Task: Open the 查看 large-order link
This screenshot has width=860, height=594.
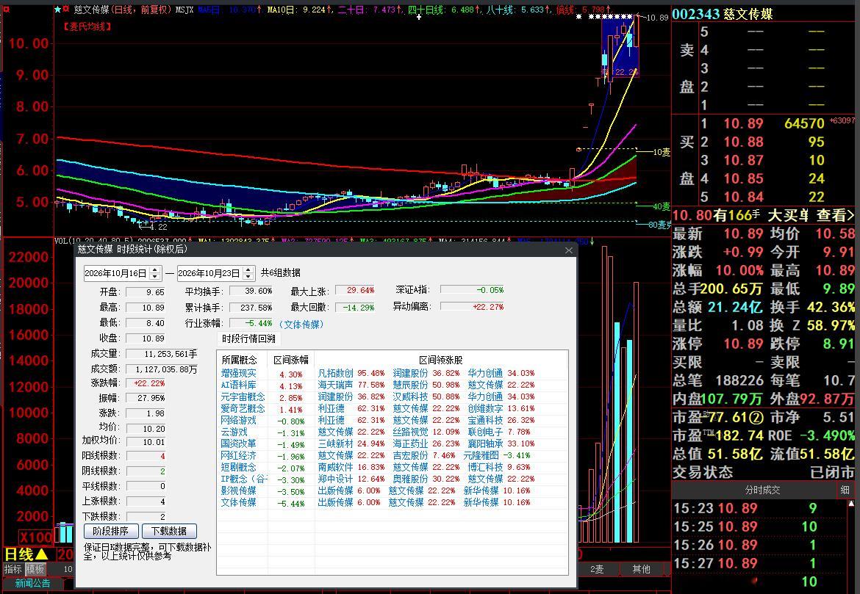Action: (x=835, y=215)
